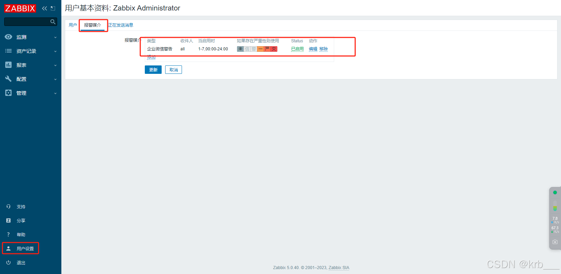This screenshot has width=561, height=274.
Task: Click the wrench icon for 配置
Action: (8, 79)
